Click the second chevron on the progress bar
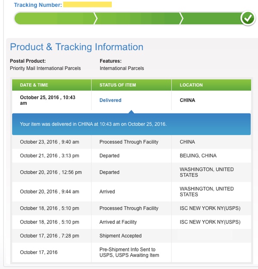 click(181, 18)
